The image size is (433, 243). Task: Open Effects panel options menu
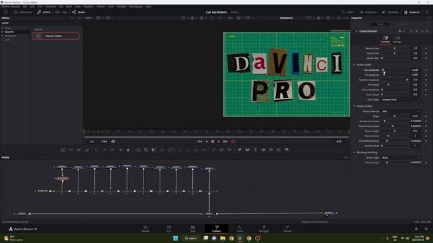(80, 18)
